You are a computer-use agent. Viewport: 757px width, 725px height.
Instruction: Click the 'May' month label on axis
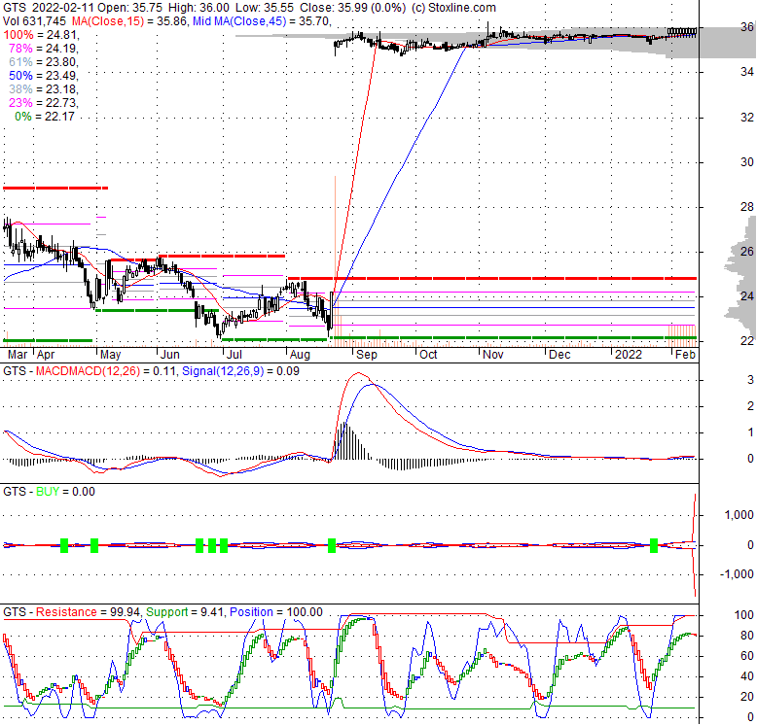click(110, 355)
